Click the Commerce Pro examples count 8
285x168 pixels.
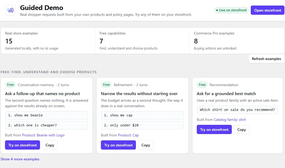[196, 41]
